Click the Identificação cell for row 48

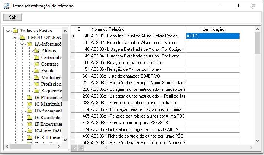[x=213, y=49]
